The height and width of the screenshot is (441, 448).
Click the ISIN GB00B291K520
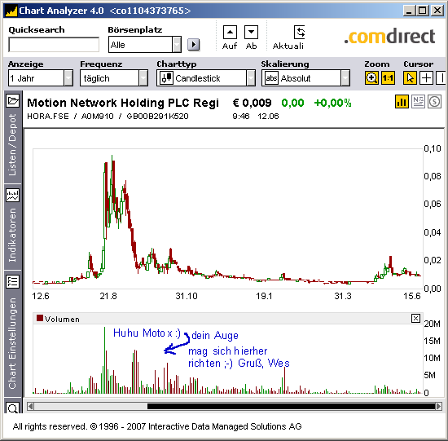pyautogui.click(x=157, y=116)
